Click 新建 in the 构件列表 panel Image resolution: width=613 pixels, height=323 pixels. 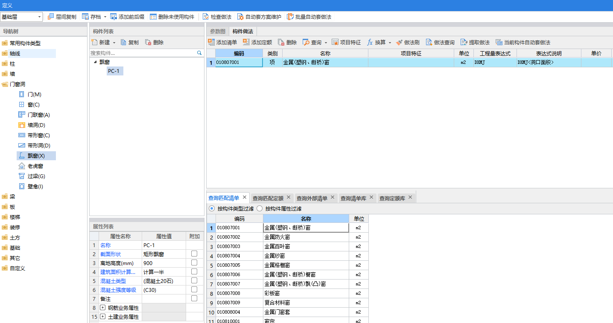tap(101, 42)
